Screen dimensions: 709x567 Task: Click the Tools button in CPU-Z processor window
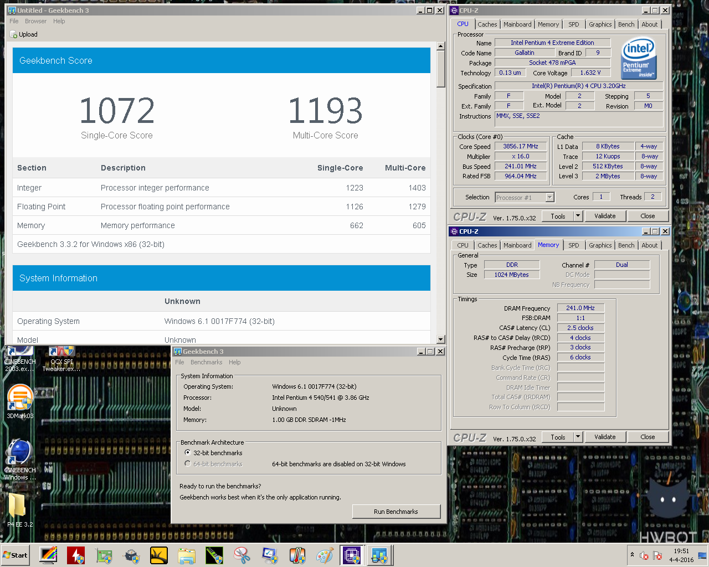pos(558,216)
